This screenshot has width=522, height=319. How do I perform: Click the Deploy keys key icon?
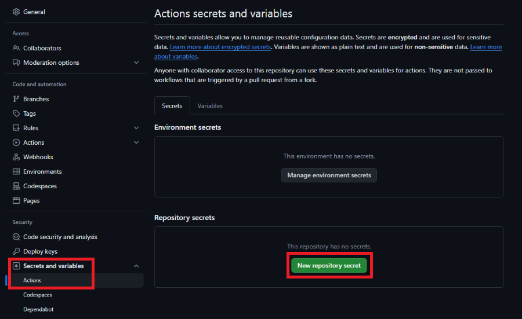tap(16, 251)
